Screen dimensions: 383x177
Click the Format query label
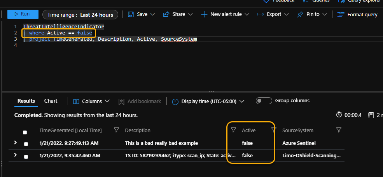[362, 15]
